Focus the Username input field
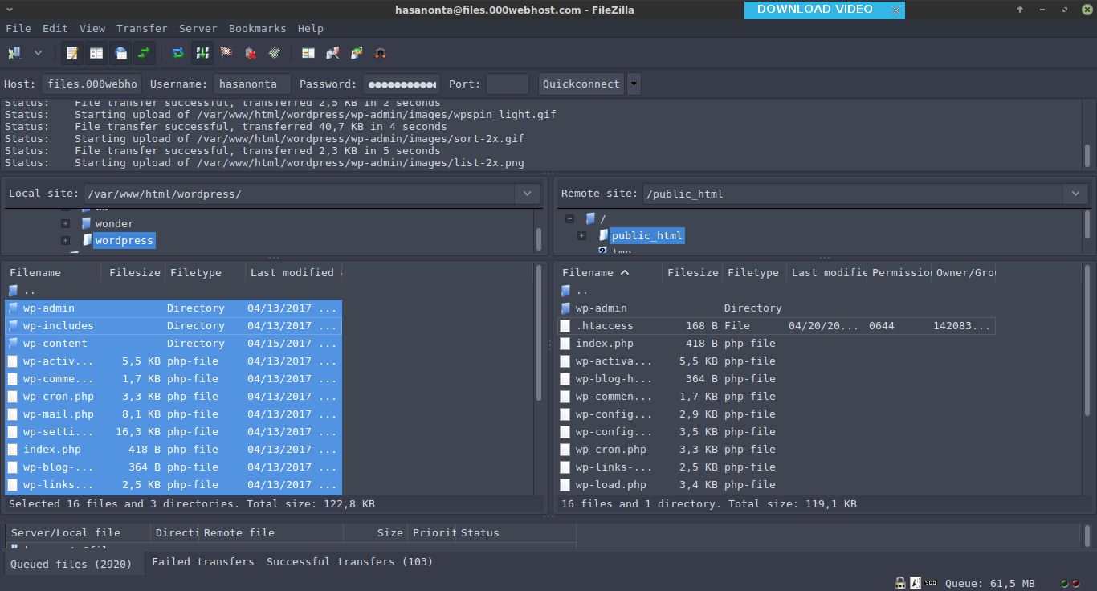 point(252,84)
